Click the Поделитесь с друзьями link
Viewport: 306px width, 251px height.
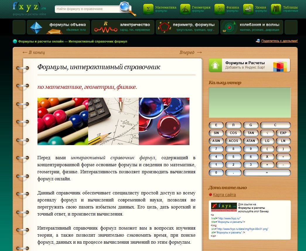[x=279, y=41]
